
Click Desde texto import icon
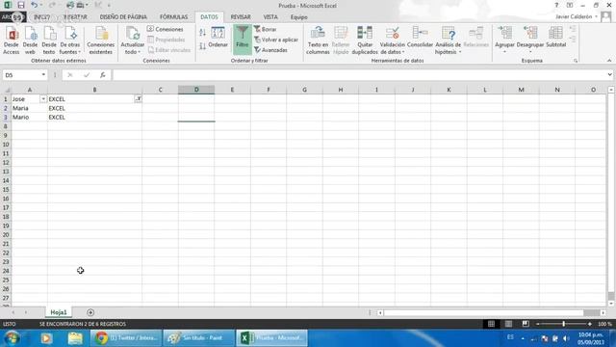pyautogui.click(x=49, y=40)
